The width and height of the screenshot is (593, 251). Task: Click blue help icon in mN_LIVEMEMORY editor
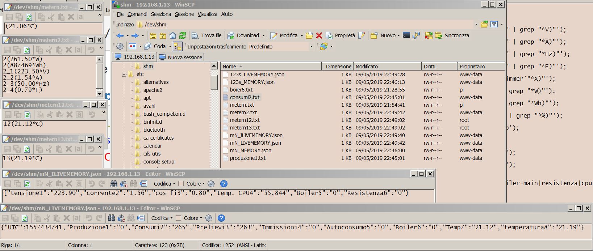click(221, 218)
